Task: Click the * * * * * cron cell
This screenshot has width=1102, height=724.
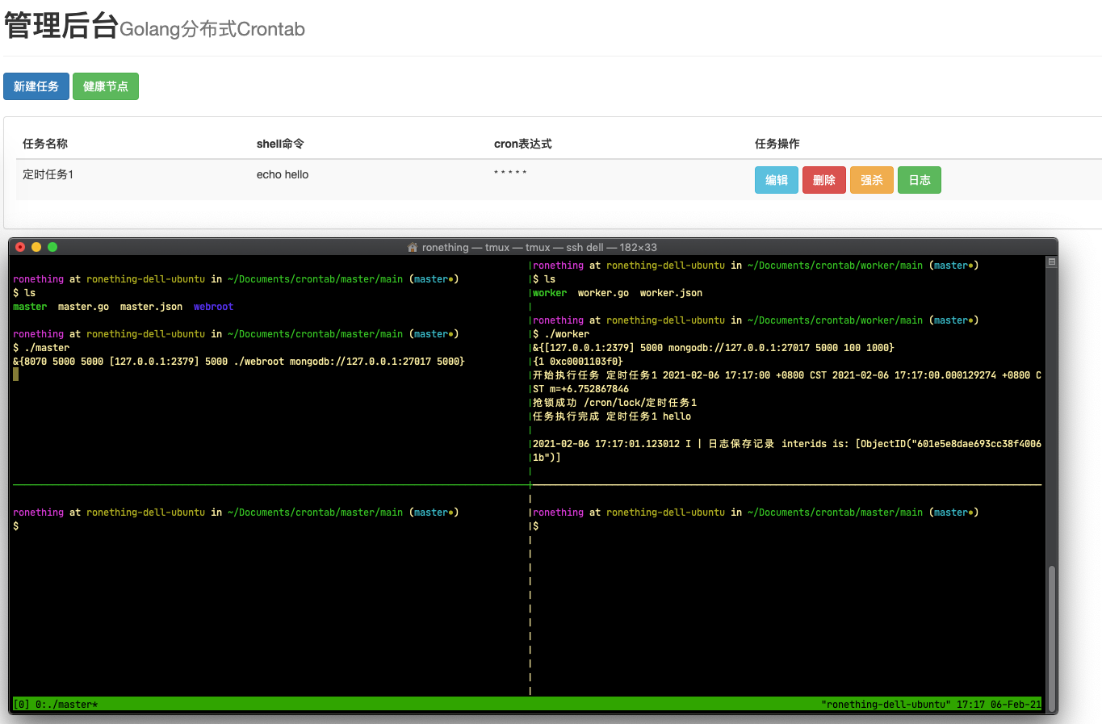Action: (x=510, y=173)
